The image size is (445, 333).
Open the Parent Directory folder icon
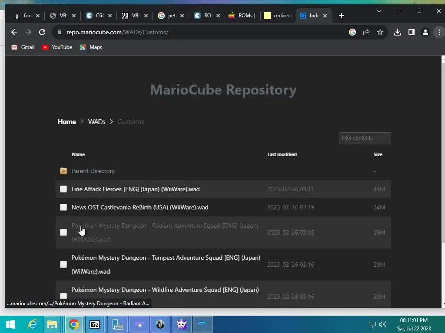[x=63, y=171]
